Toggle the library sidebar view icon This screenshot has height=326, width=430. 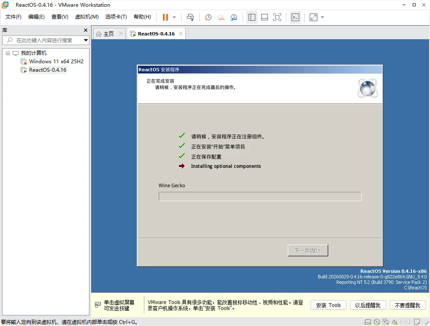(x=252, y=17)
